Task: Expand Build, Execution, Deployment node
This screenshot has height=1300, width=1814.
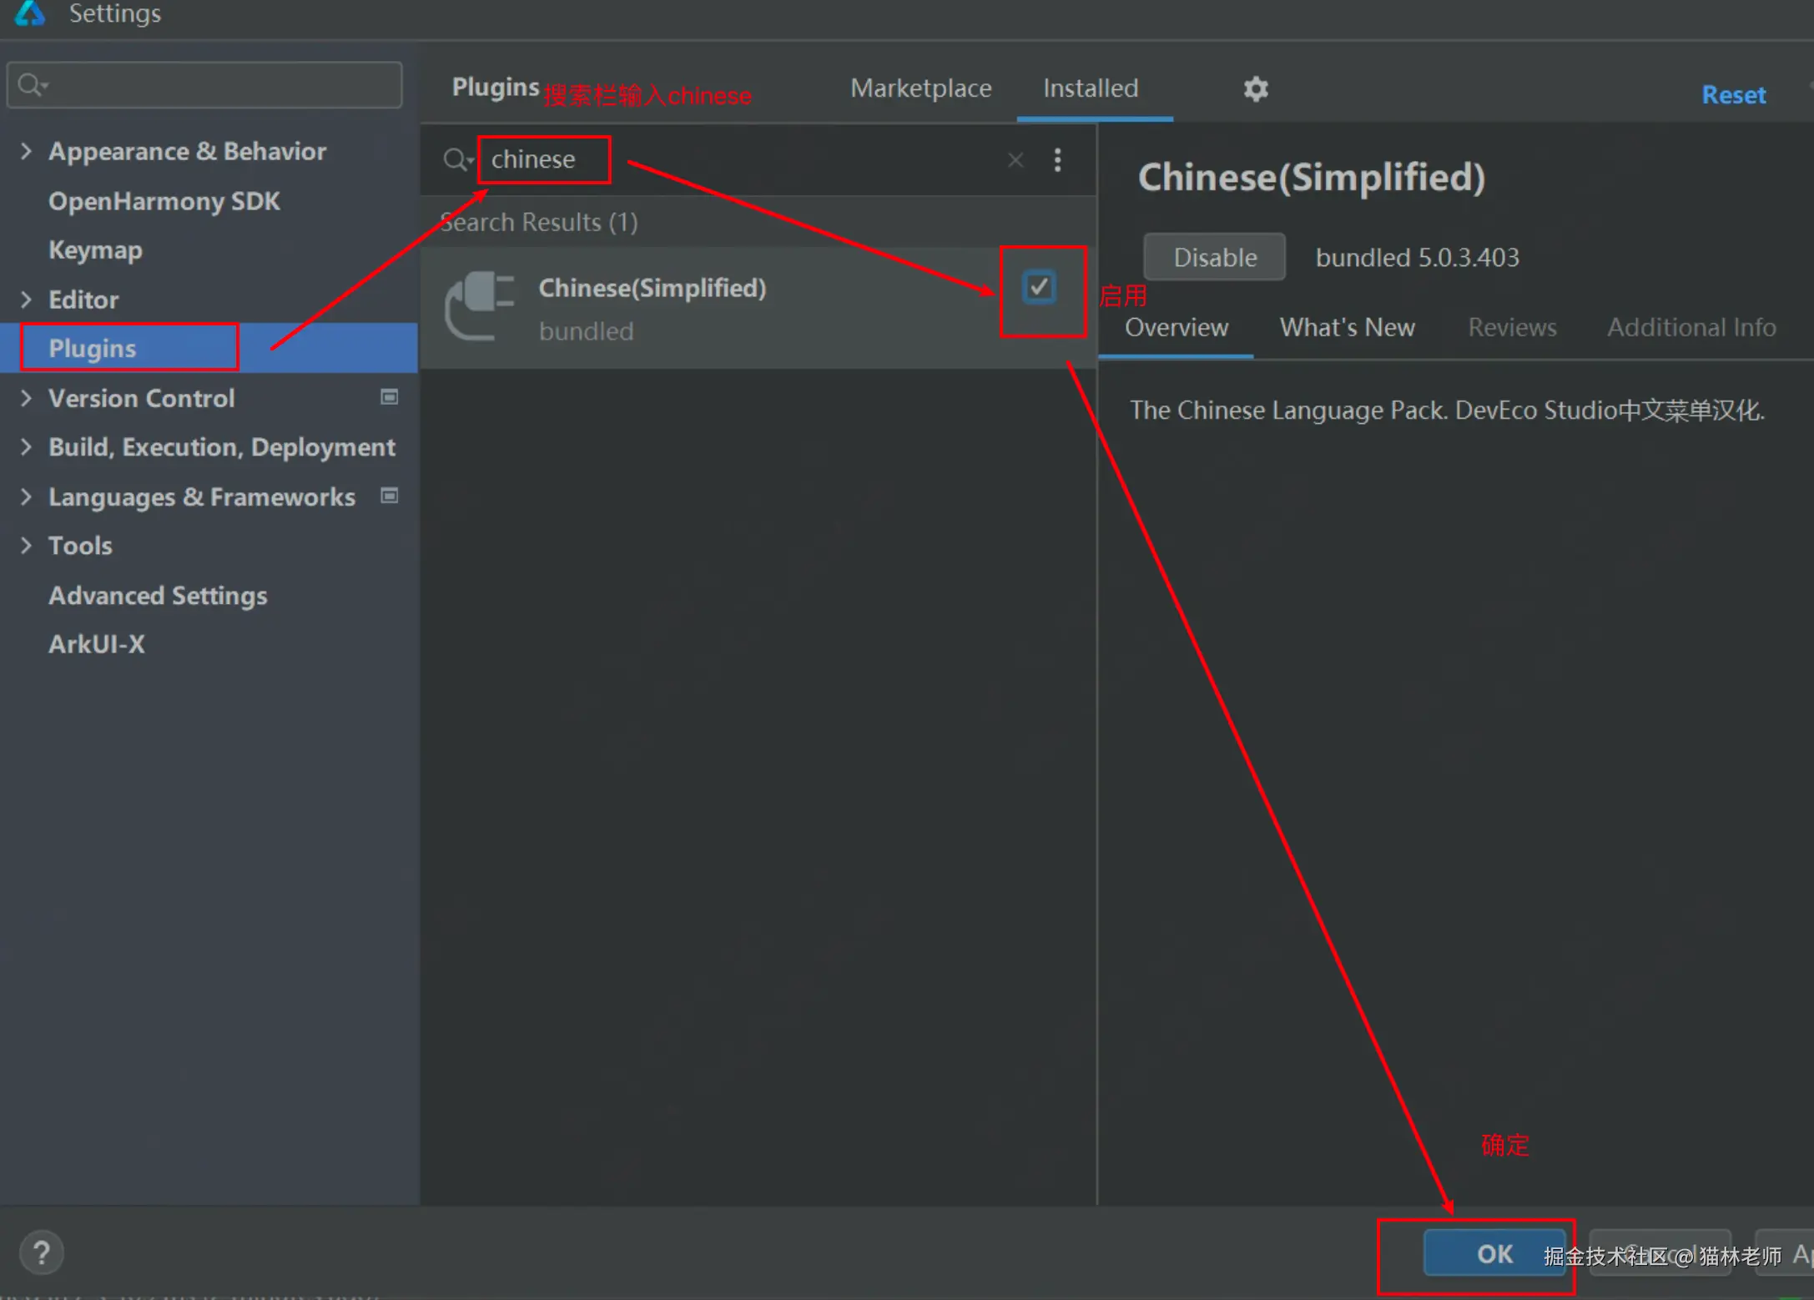Action: pyautogui.click(x=26, y=447)
